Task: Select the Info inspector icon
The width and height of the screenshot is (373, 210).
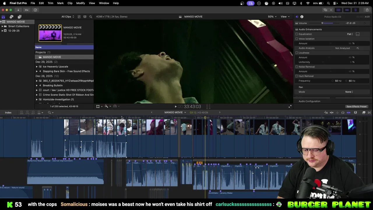Action: (x=302, y=17)
